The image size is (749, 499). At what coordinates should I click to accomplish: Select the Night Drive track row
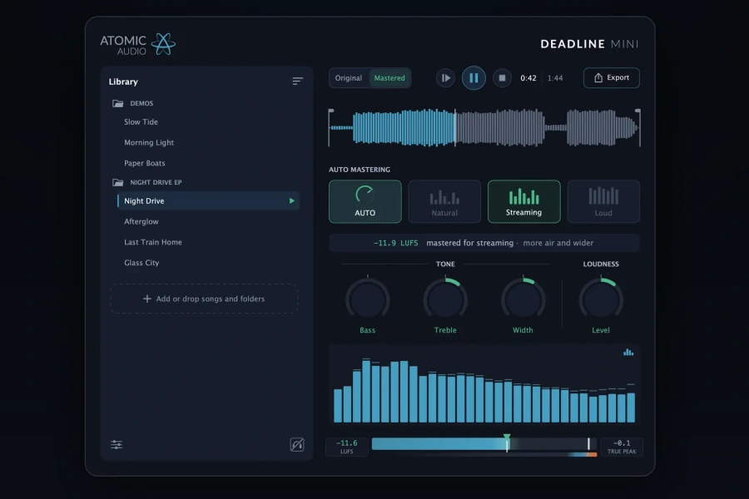tap(208, 201)
